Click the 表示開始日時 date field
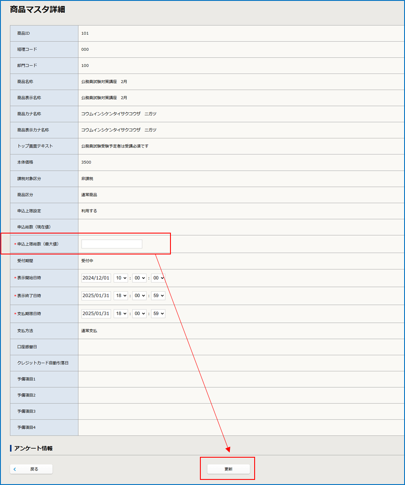This screenshot has width=405, height=485. coord(96,278)
